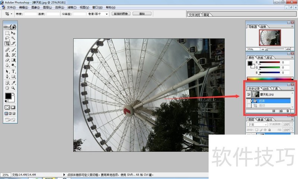The height and width of the screenshot is (179, 298).
Task: Select the Lasso tool
Action: [x=7, y=38]
